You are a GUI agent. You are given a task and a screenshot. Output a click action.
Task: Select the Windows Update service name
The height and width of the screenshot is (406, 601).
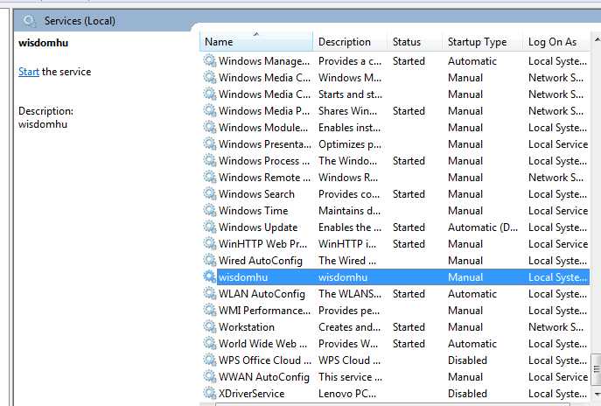coord(258,227)
